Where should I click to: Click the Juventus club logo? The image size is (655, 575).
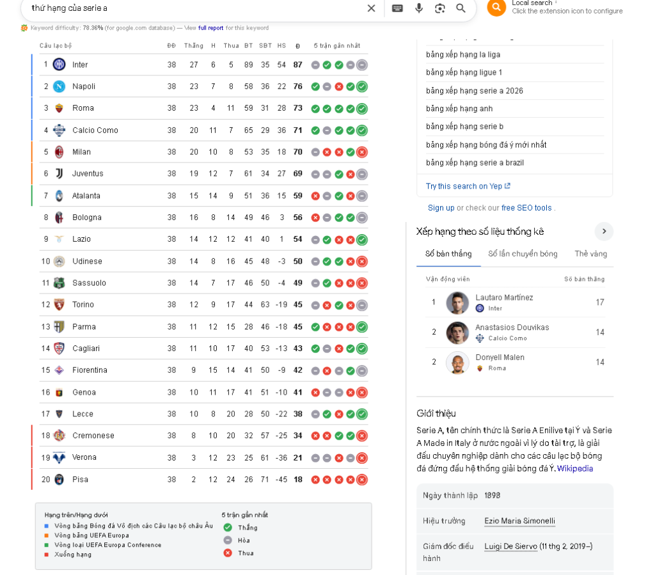[59, 174]
